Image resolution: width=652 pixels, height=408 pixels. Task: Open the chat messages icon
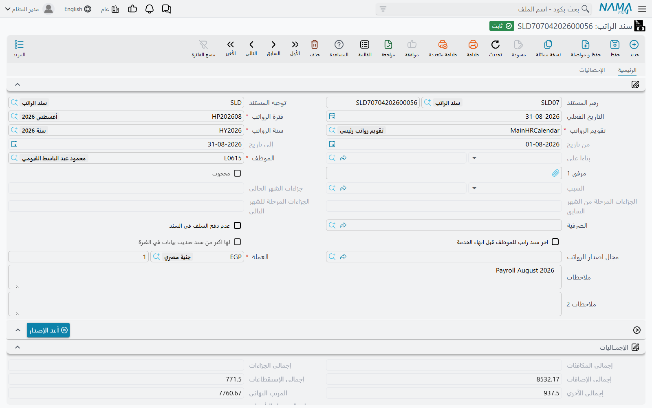pos(167,9)
